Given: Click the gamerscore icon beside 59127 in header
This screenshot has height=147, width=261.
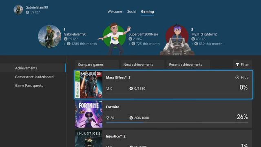Looking at the screenshot, I should tap(27, 12).
